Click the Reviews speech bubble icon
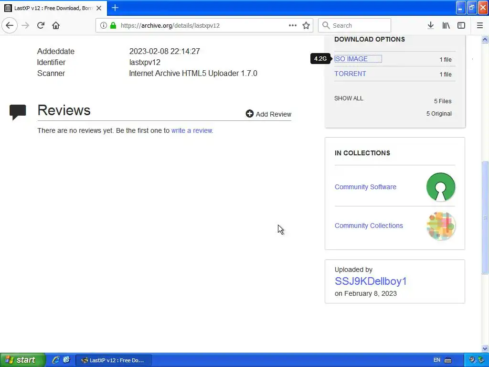 [18, 112]
